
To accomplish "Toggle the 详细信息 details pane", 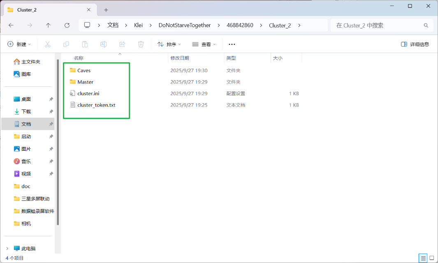I will (x=415, y=44).
